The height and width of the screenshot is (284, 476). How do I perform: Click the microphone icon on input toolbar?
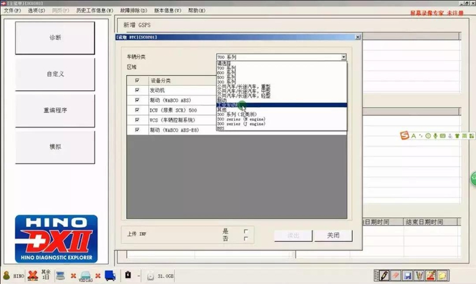click(x=436, y=136)
